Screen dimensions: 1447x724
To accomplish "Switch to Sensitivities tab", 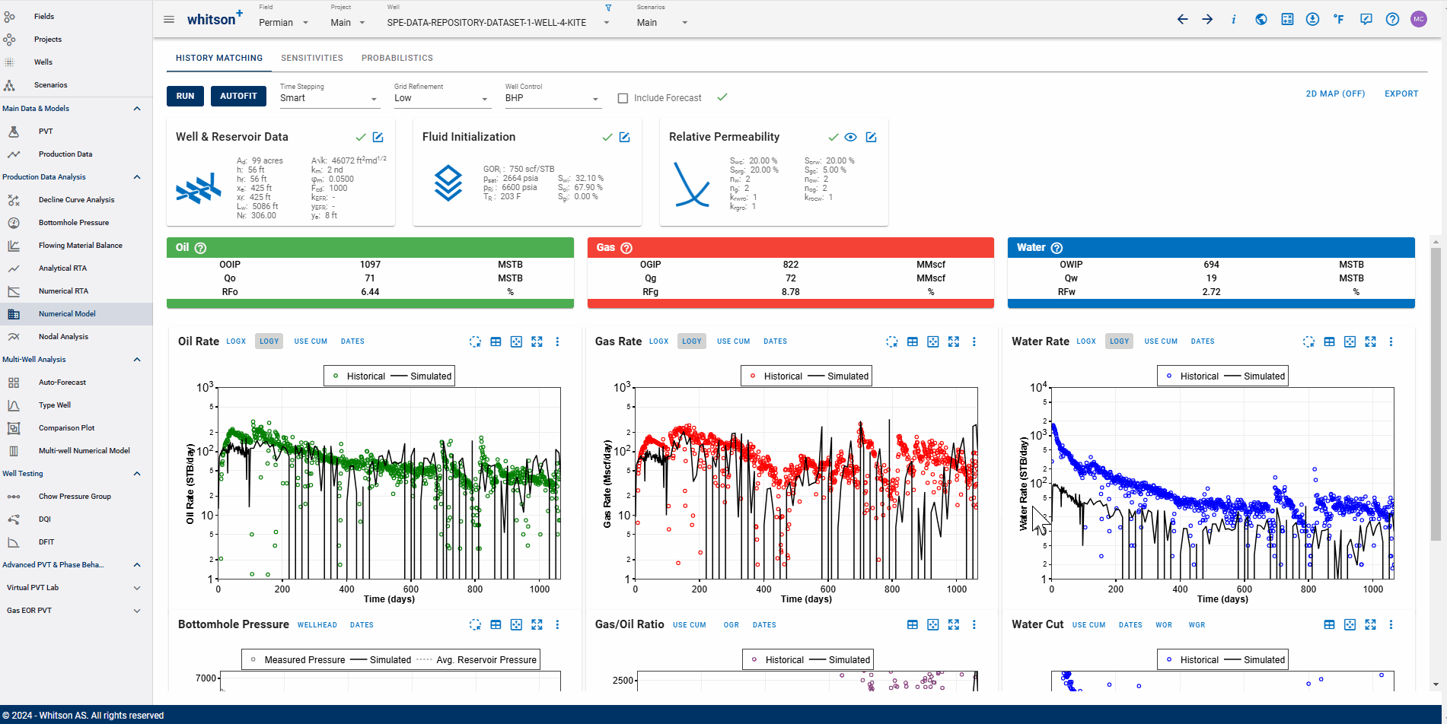I will coord(312,58).
